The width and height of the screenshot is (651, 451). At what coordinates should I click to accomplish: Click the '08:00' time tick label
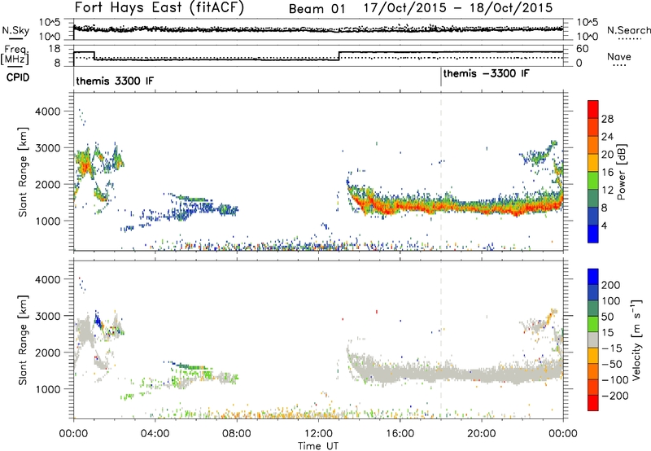[x=236, y=434]
